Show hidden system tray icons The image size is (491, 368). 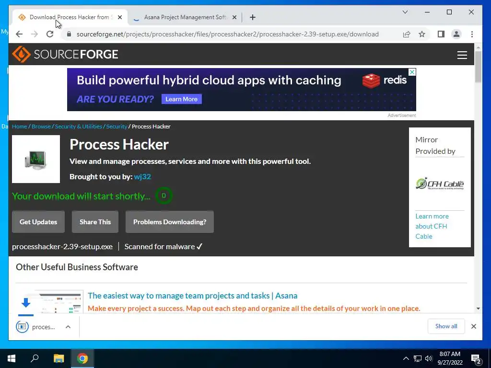click(406, 358)
